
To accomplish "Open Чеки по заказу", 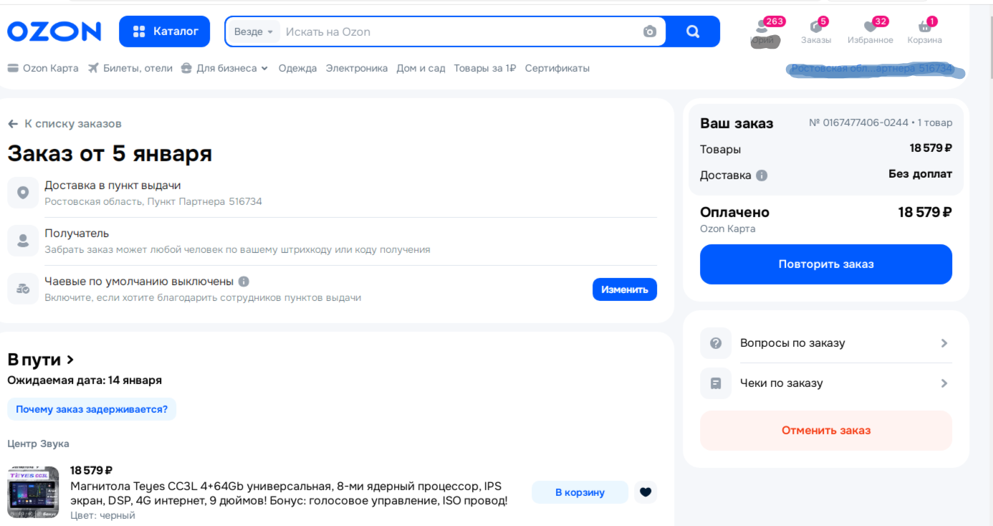I will pos(826,383).
